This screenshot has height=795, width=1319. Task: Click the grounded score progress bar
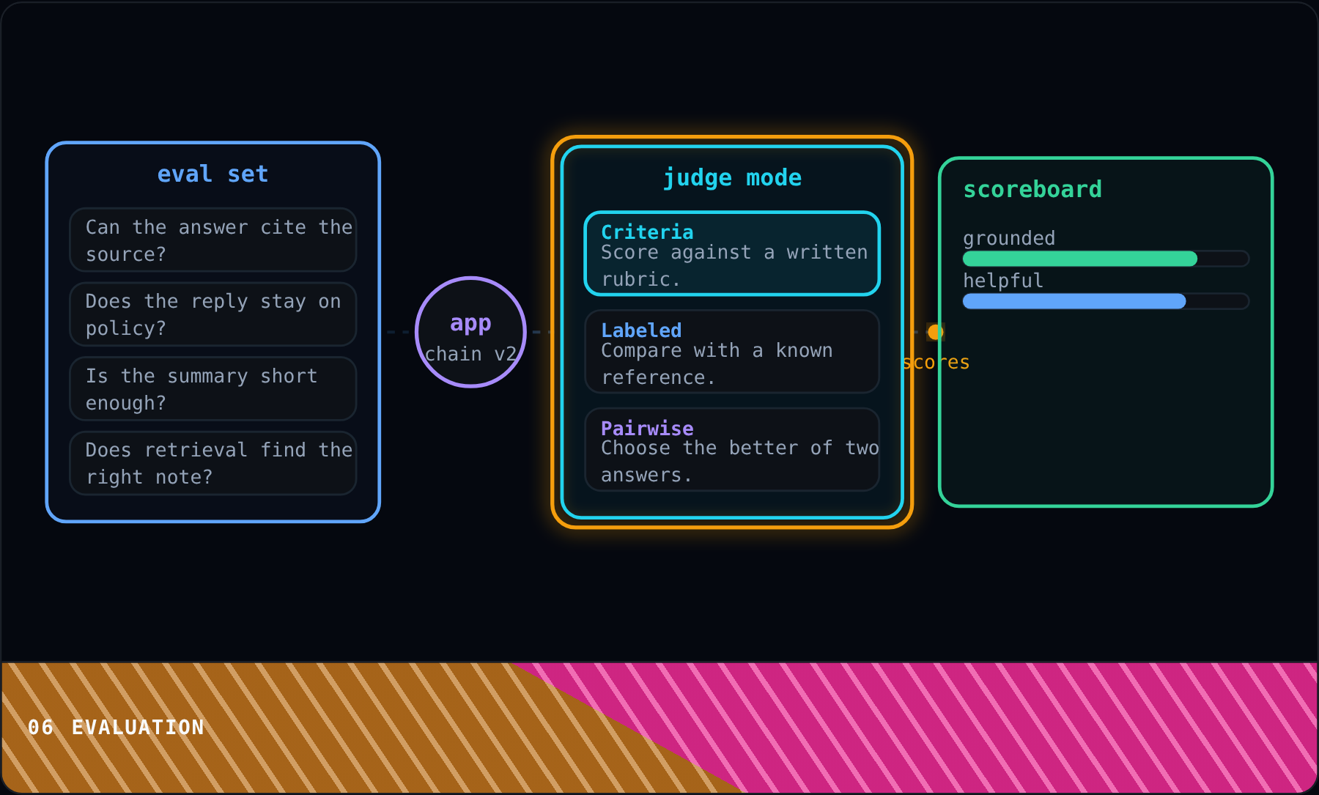point(1106,259)
